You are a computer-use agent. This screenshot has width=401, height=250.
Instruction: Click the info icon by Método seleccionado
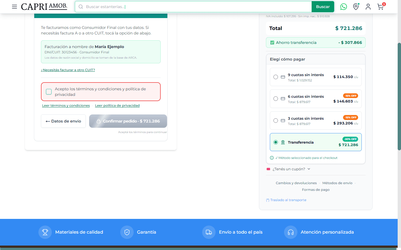click(272, 158)
